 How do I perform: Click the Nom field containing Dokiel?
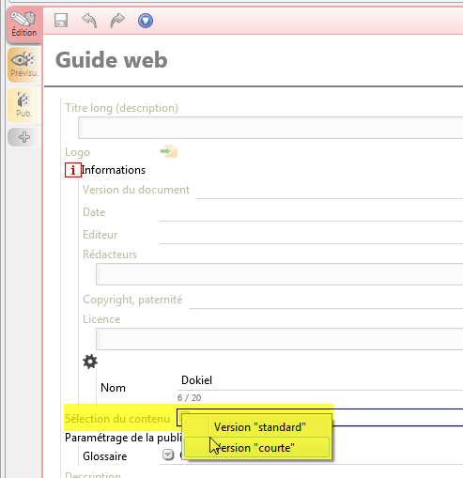(x=320, y=380)
